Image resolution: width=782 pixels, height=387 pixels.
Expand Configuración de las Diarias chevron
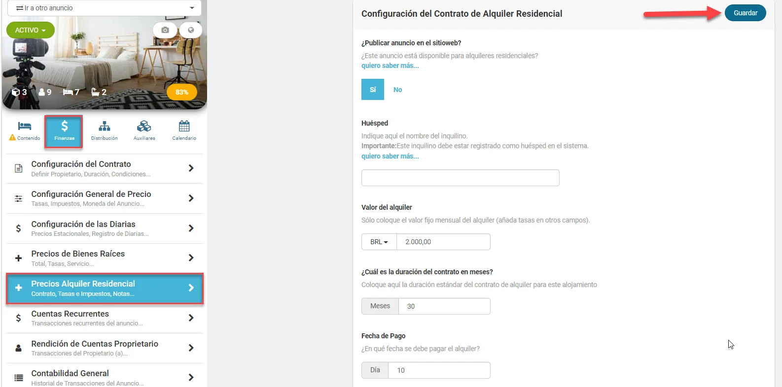[x=191, y=228]
